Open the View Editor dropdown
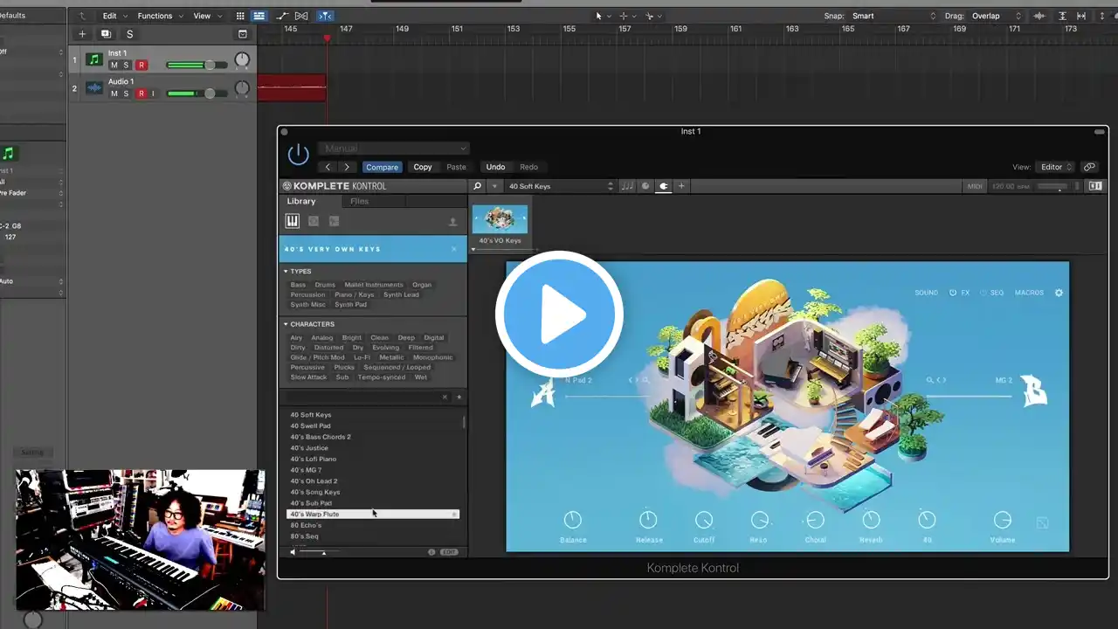 [x=1055, y=167]
